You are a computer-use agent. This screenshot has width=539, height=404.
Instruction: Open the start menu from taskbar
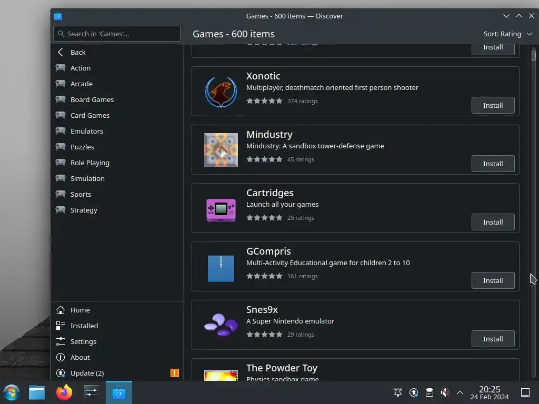[12, 392]
